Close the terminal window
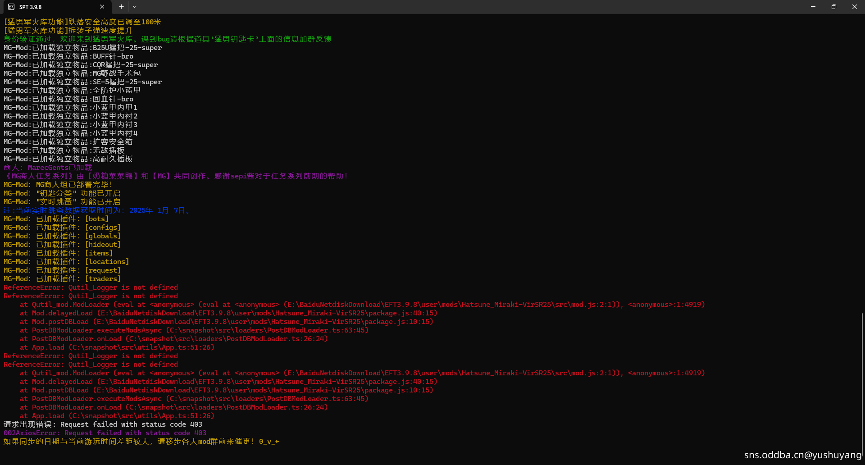The image size is (865, 465). [x=855, y=7]
